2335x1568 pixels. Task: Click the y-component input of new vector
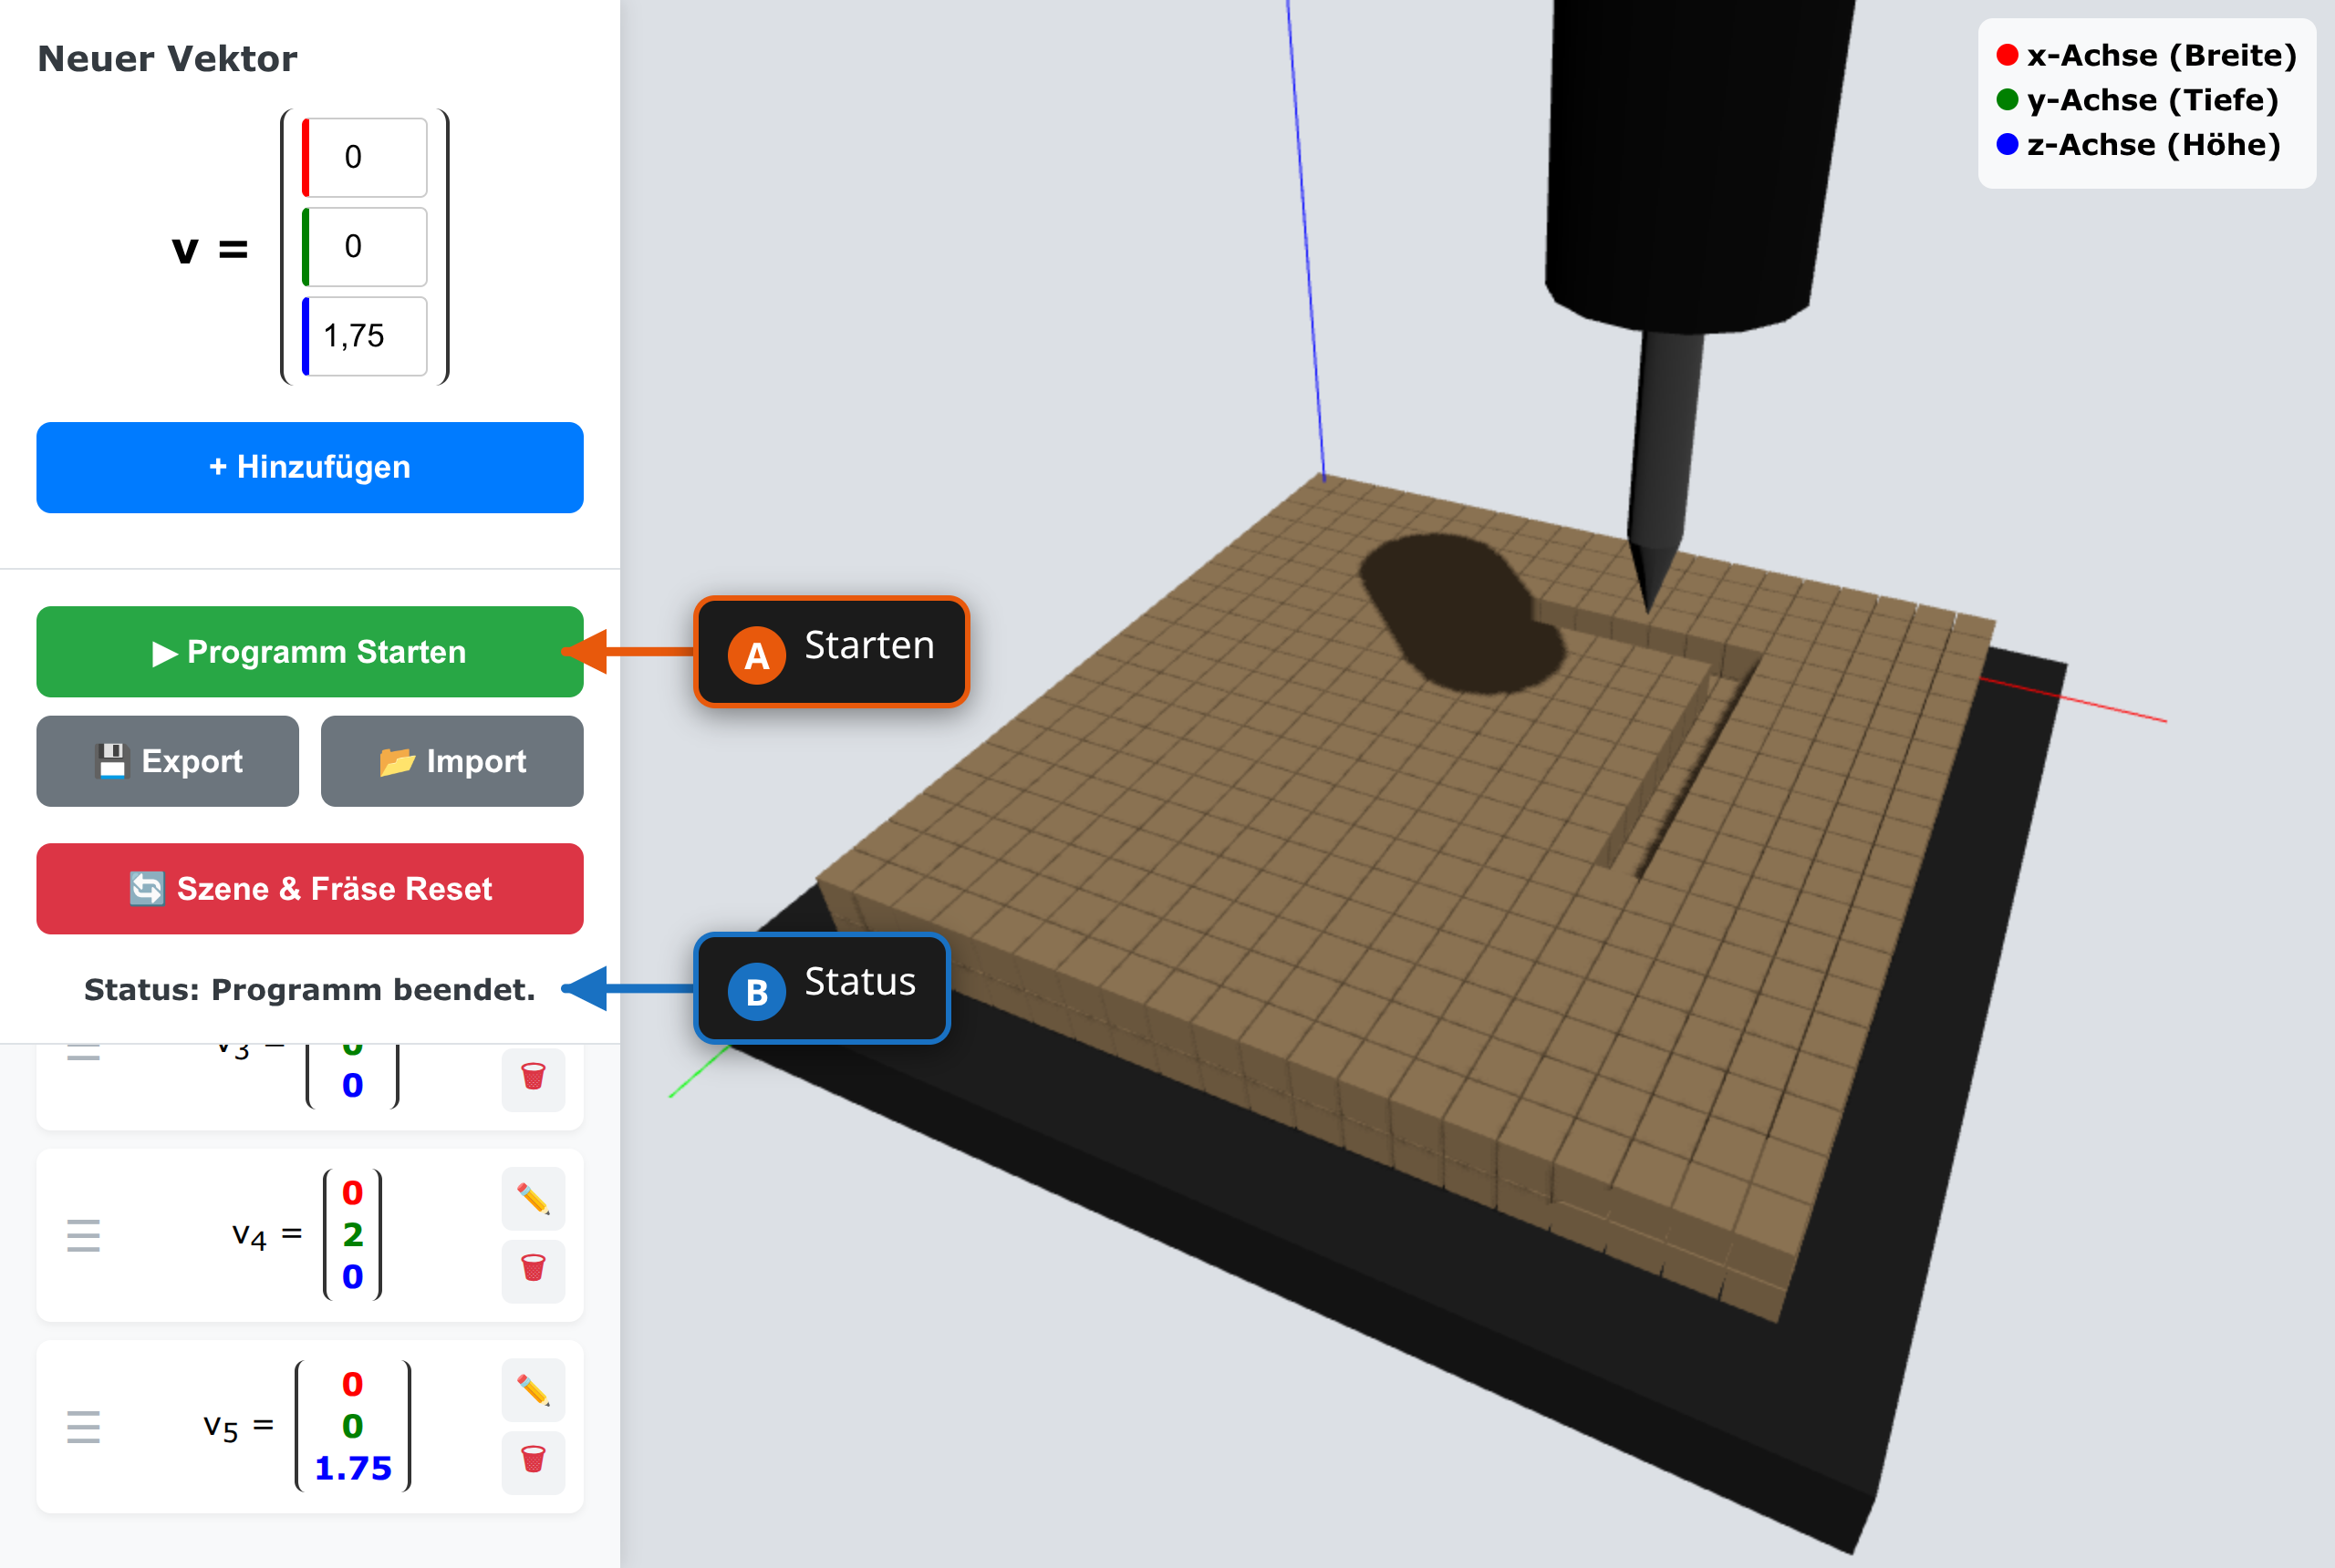pyautogui.click(x=365, y=246)
